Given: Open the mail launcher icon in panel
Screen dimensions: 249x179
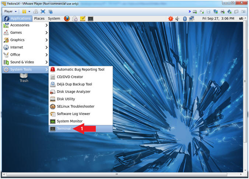Looking at the screenshot, I should coord(75,19).
